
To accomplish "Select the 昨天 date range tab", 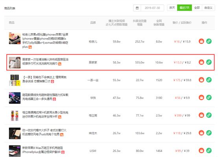I will click(172, 8).
